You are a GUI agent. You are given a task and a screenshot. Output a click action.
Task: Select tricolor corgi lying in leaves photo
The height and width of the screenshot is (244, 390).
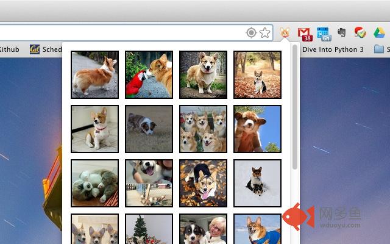click(x=203, y=183)
